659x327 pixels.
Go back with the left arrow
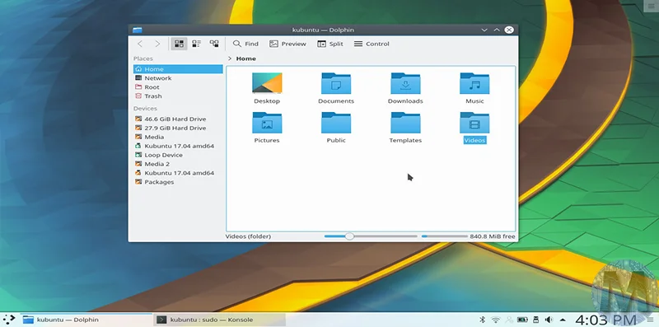pyautogui.click(x=140, y=44)
